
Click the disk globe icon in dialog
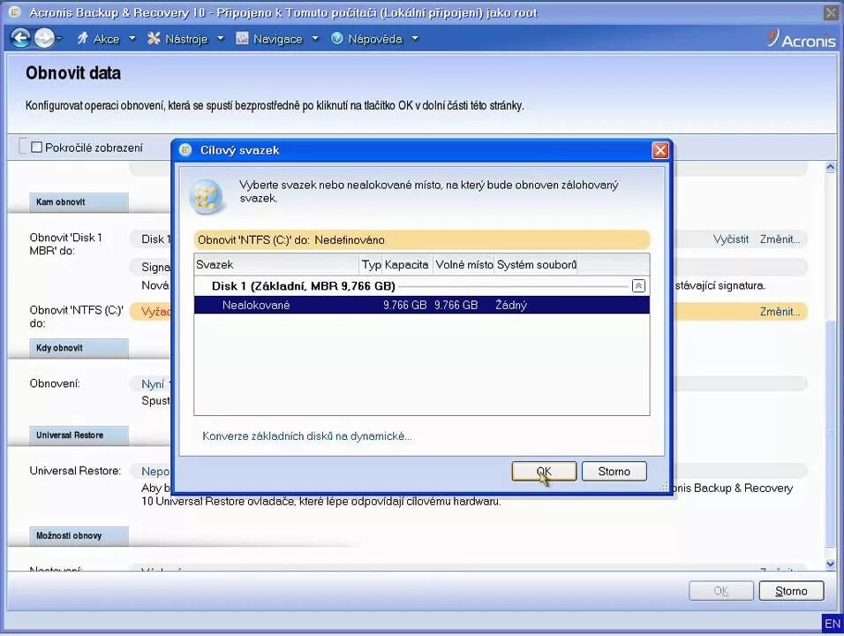coord(207,197)
